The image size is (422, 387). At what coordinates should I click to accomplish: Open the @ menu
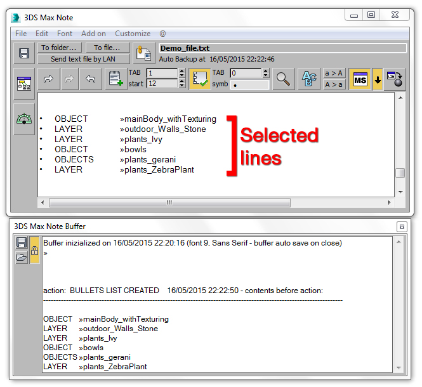pos(162,34)
